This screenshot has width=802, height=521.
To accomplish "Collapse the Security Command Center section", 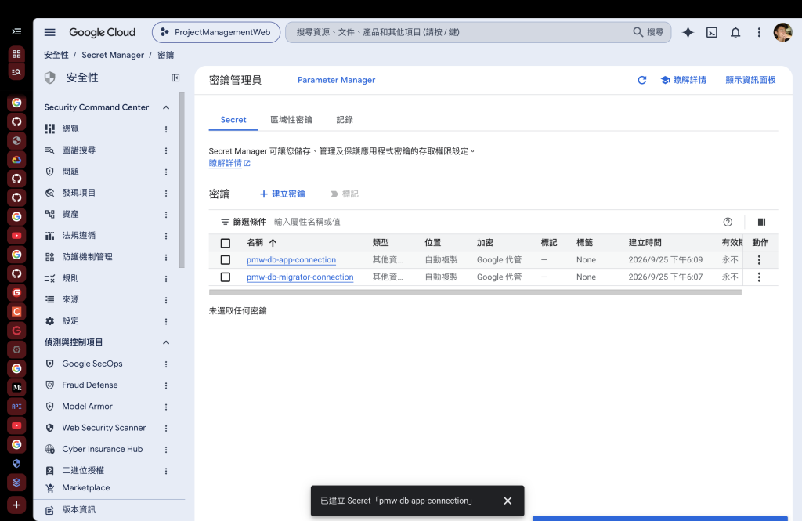I will click(166, 107).
